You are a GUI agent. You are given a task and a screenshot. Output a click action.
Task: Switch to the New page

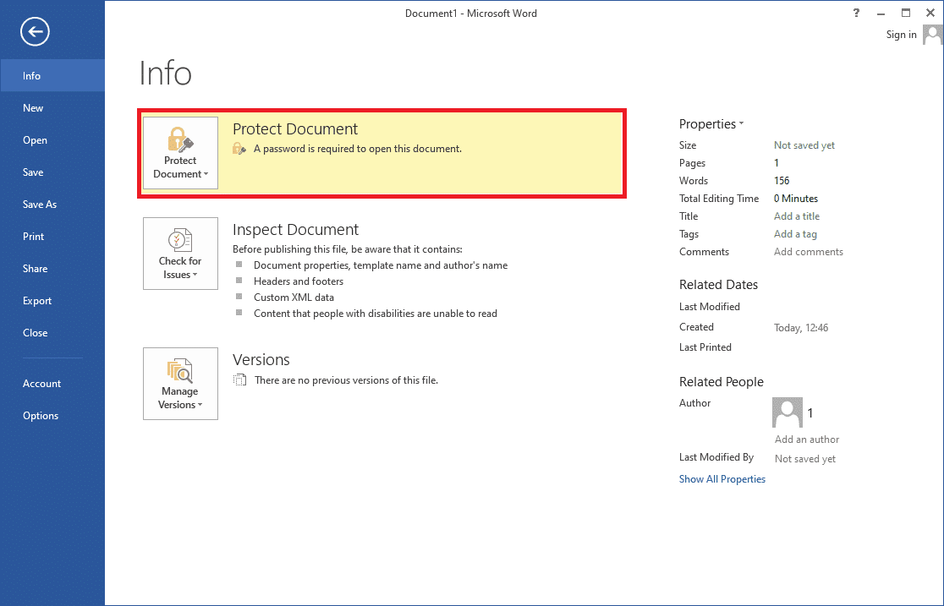coord(33,107)
